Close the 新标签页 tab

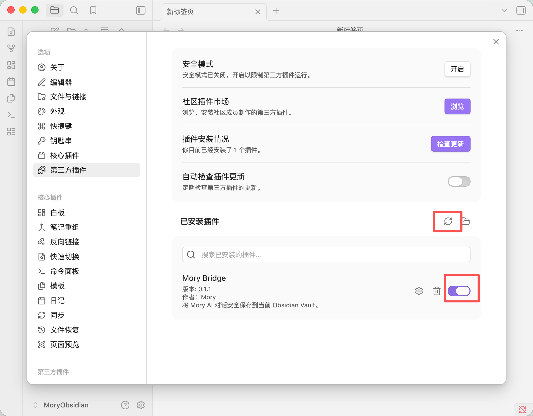pos(258,12)
